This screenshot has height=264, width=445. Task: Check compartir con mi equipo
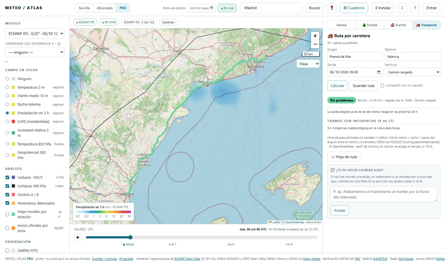coord(382,85)
